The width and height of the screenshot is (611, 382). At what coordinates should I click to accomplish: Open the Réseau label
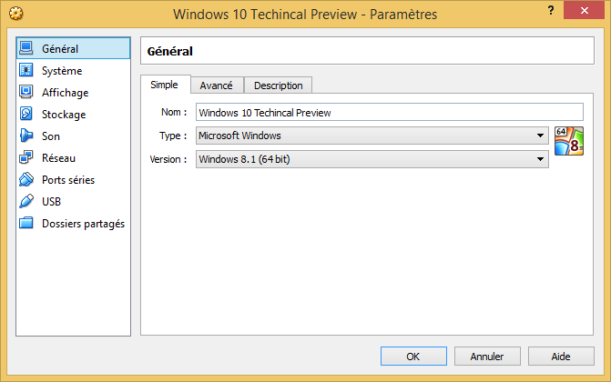pos(58,158)
